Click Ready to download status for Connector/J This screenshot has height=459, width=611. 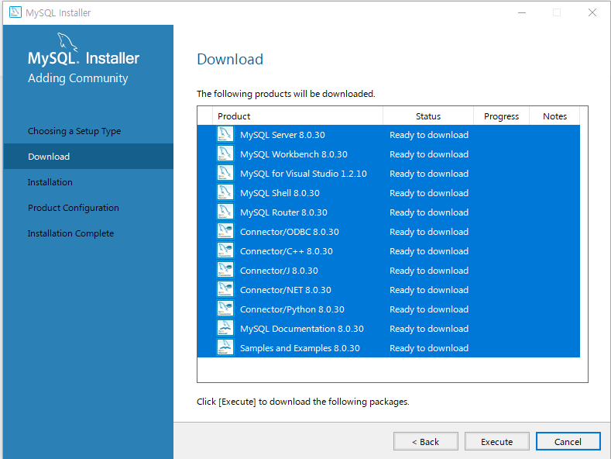point(429,271)
